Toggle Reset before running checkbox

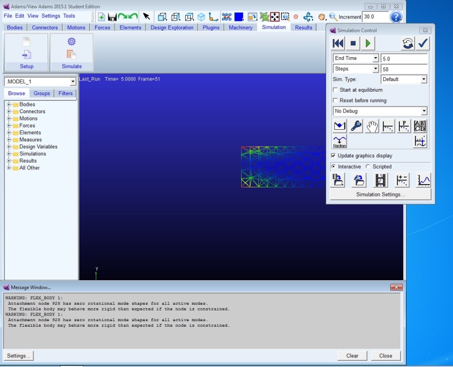335,100
